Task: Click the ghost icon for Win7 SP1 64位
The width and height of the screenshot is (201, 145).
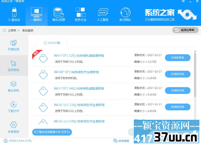Action: pos(43,91)
